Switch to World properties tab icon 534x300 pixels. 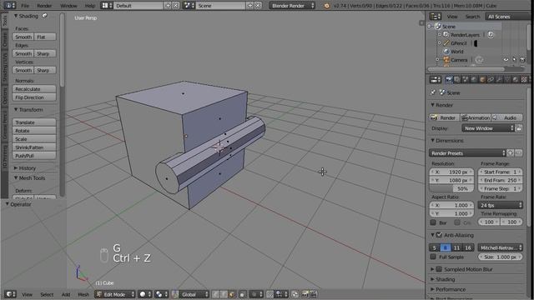click(474, 80)
